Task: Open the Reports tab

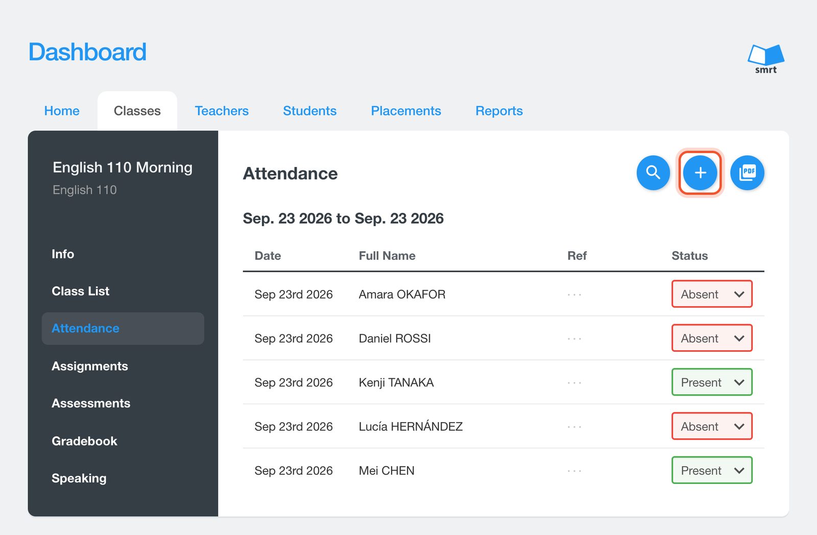Action: [x=499, y=111]
